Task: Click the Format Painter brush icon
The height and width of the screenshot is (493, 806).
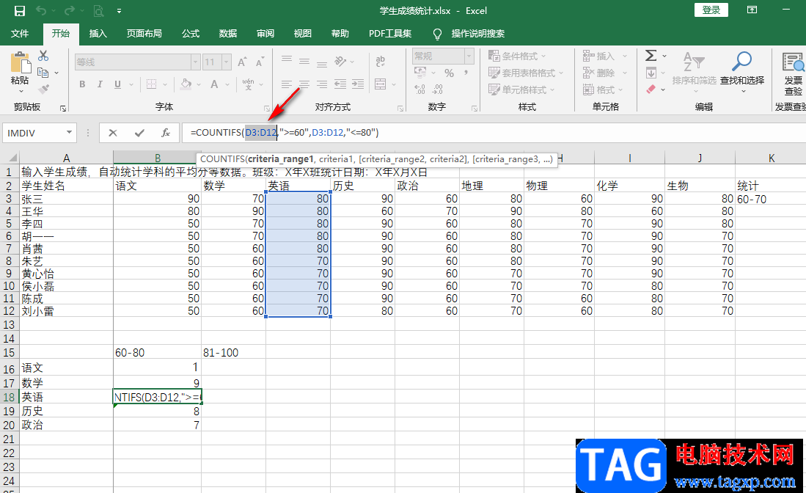Action: [43, 90]
